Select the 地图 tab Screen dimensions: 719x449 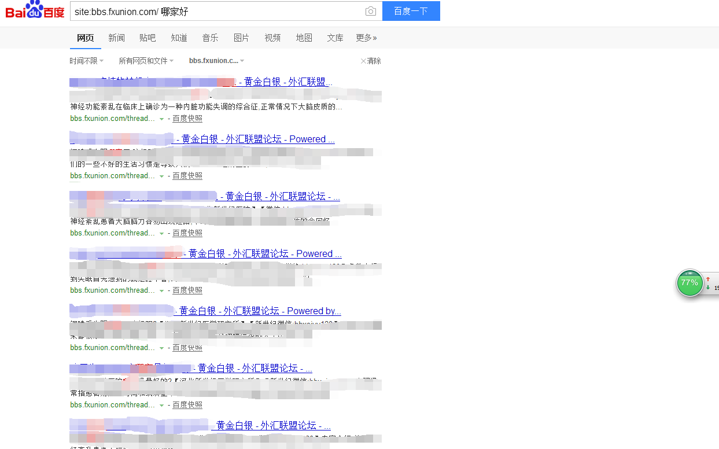click(304, 38)
